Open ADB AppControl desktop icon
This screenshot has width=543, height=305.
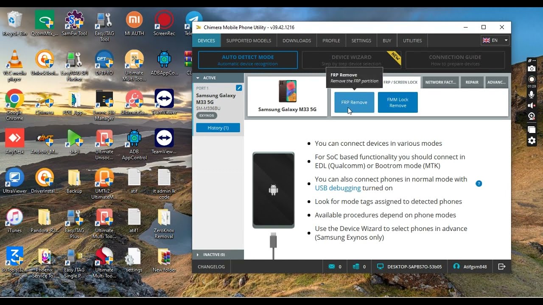pyautogui.click(x=134, y=145)
